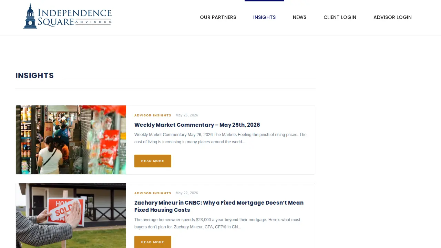Click the Independence Square Advisors logo
Screen dimensions: 441x248
coord(68,16)
